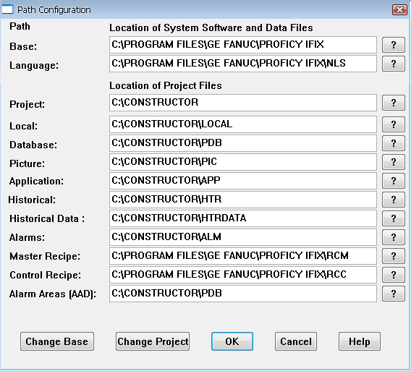Click the ? button beside Base path
The width and height of the screenshot is (411, 371).
click(x=394, y=45)
